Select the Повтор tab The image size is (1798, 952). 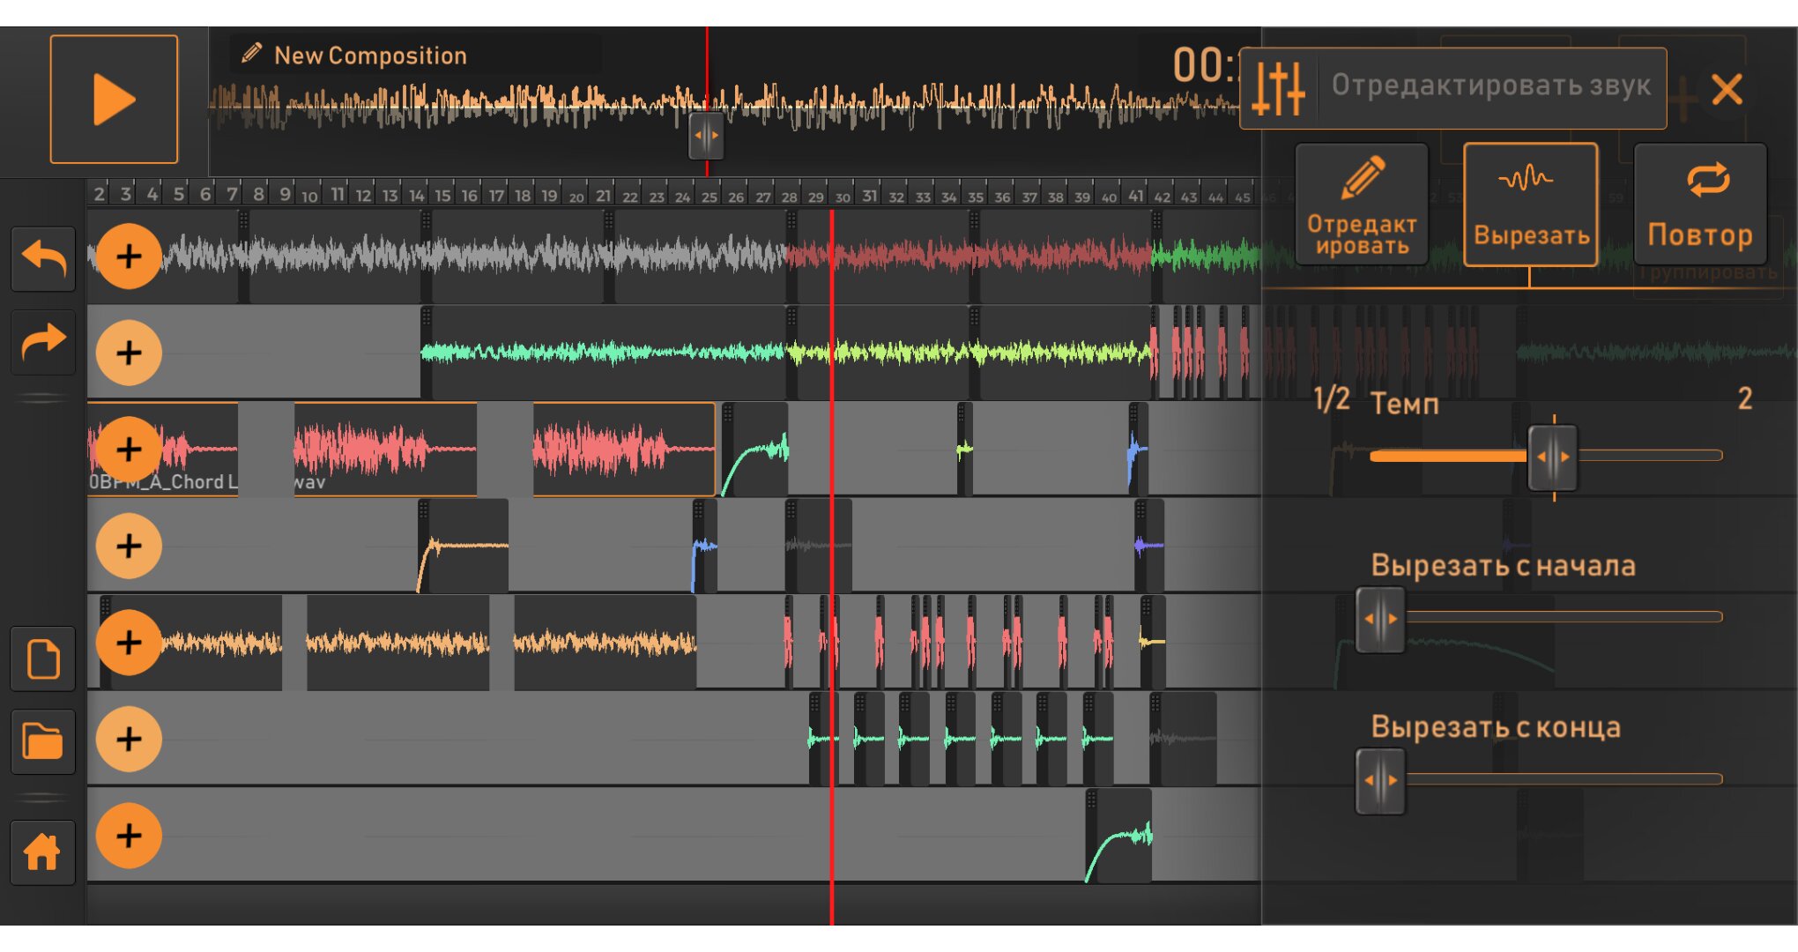(x=1700, y=205)
